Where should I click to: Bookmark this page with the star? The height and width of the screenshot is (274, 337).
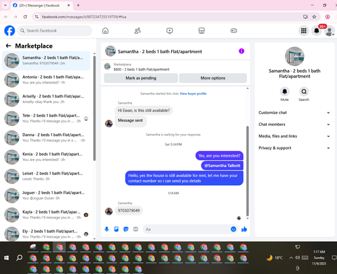pyautogui.click(x=314, y=17)
